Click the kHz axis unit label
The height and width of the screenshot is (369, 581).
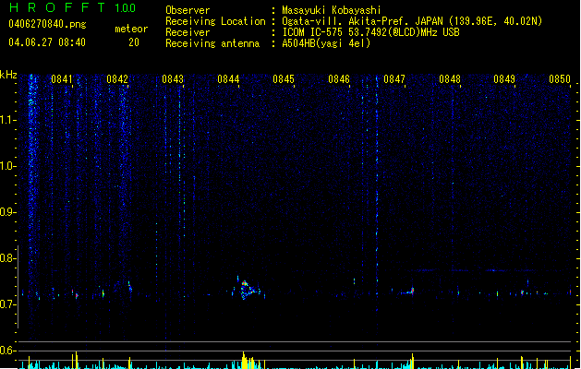point(8,75)
